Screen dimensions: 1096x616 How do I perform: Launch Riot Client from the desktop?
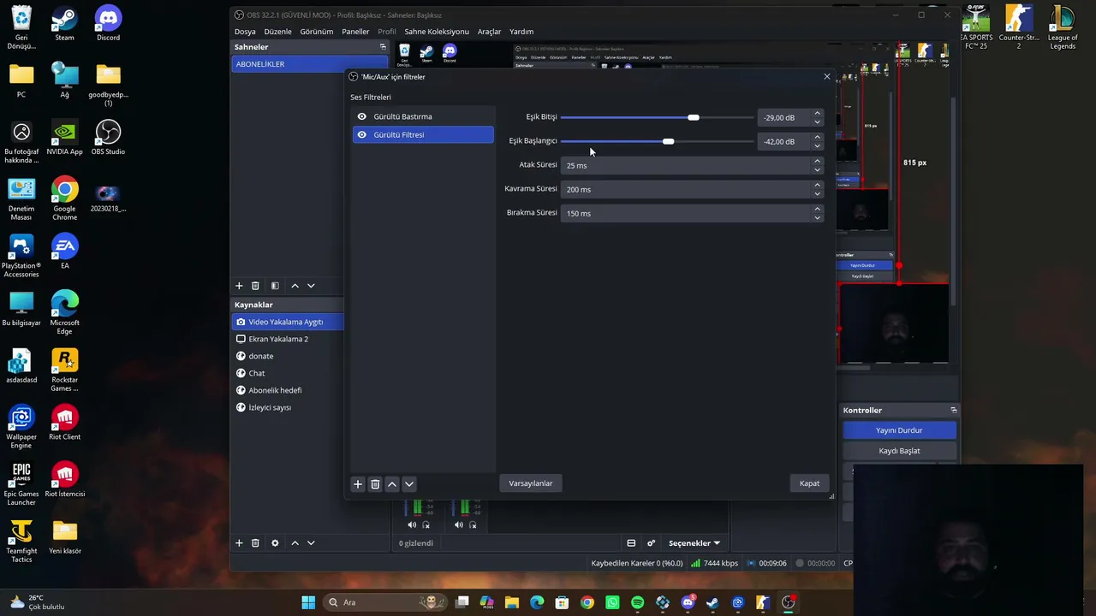coord(64,423)
